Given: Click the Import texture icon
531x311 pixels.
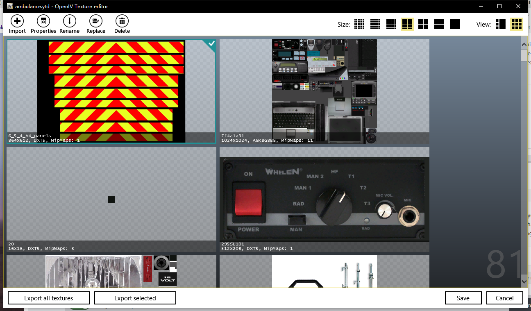Looking at the screenshot, I should [x=17, y=21].
